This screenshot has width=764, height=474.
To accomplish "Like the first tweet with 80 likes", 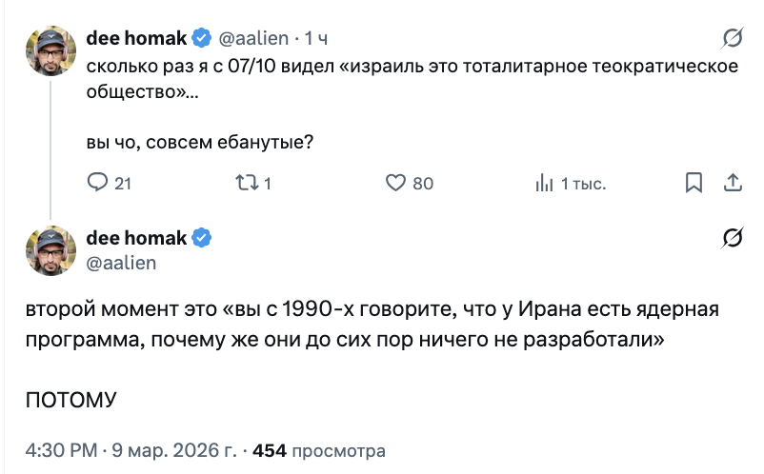I will click(x=395, y=183).
